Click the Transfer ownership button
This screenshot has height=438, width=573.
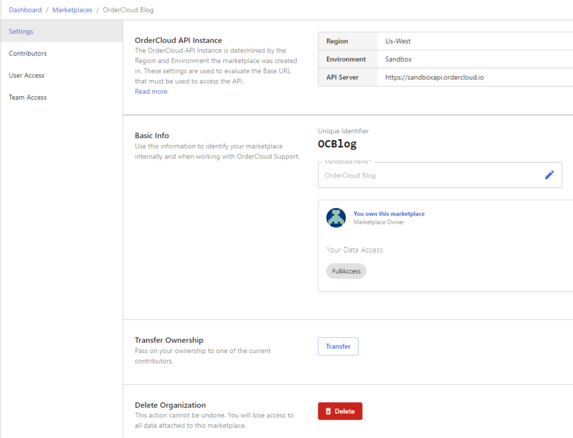pos(338,346)
